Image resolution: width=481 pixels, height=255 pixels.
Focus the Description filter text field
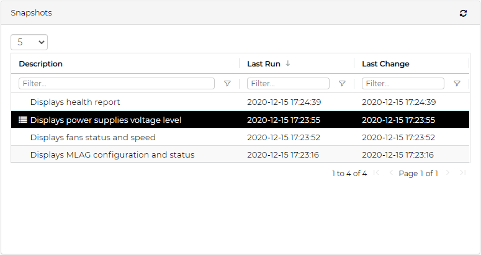point(117,83)
